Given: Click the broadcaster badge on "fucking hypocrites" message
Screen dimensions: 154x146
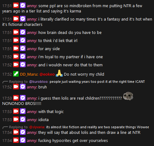Looking at the screenshot, I should pyautogui.click(x=16, y=140).
